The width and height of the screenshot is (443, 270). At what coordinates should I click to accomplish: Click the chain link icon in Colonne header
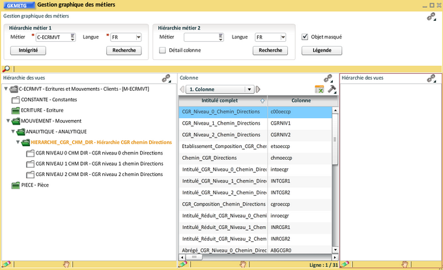328,78
